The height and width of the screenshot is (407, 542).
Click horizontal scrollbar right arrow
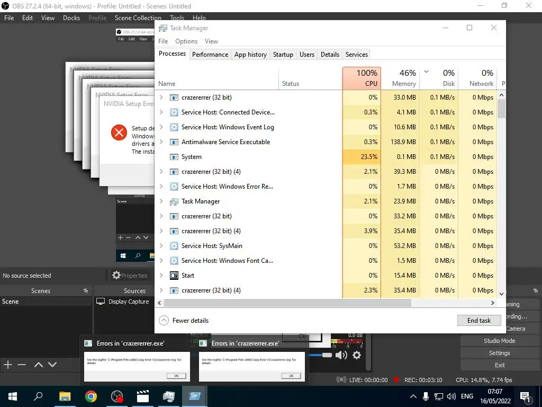point(493,303)
